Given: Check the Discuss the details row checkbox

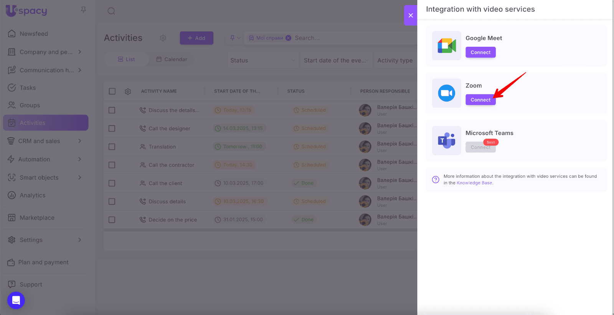Looking at the screenshot, I should [x=112, y=110].
